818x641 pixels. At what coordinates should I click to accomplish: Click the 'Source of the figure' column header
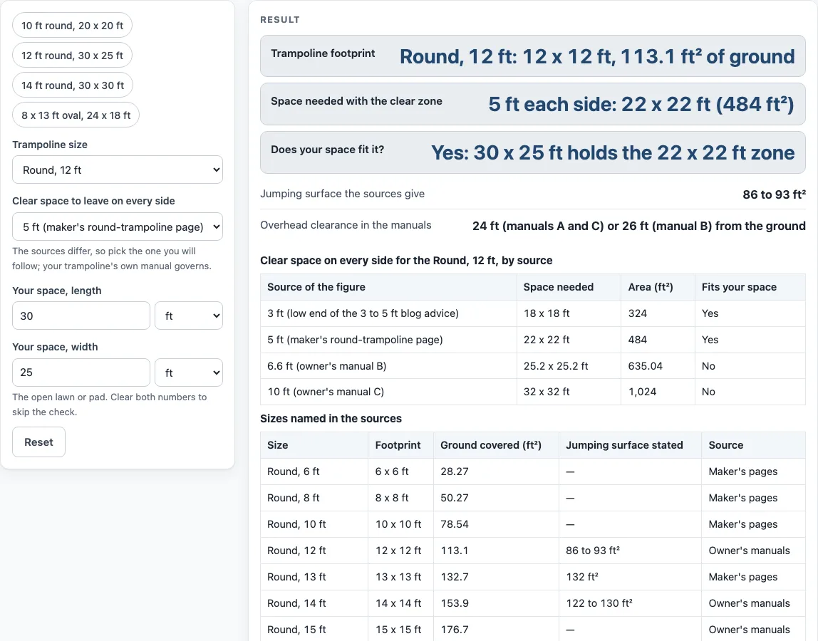click(x=388, y=287)
